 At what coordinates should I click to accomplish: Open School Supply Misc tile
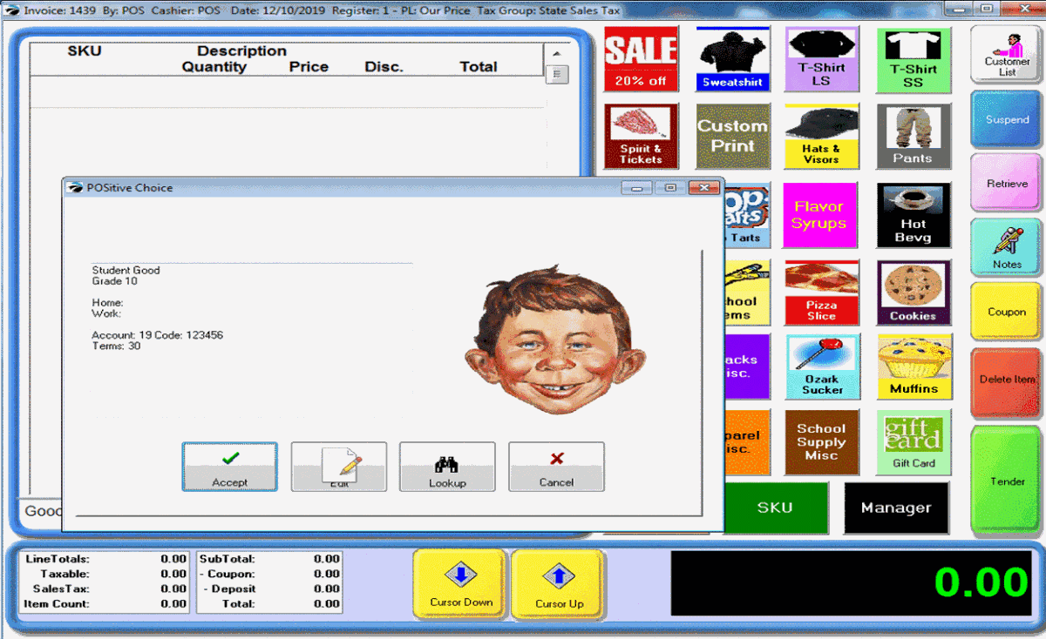point(821,442)
